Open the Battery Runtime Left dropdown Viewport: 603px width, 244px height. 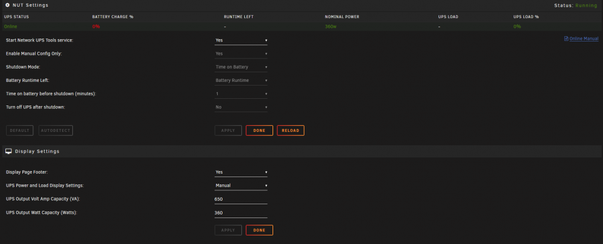tap(241, 80)
